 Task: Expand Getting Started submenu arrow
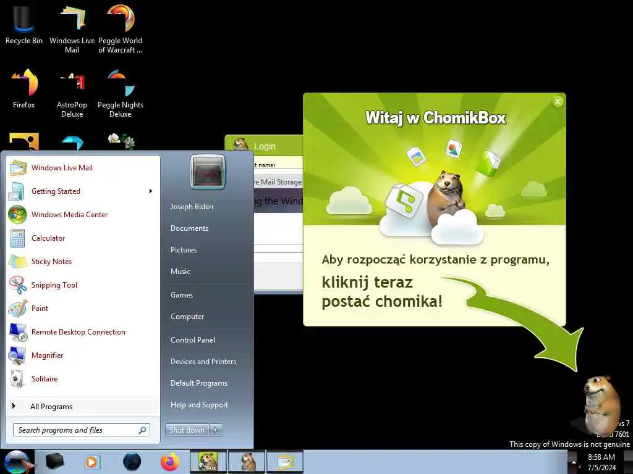coord(151,191)
